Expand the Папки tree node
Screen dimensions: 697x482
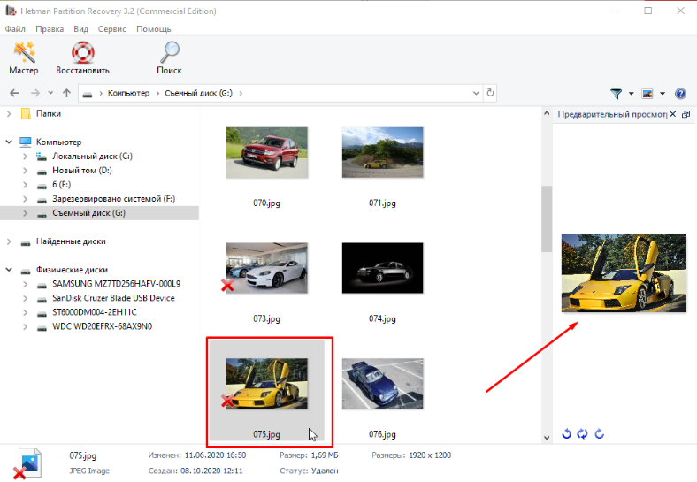click(9, 114)
